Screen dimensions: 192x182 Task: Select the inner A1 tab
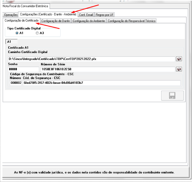tap(11, 42)
